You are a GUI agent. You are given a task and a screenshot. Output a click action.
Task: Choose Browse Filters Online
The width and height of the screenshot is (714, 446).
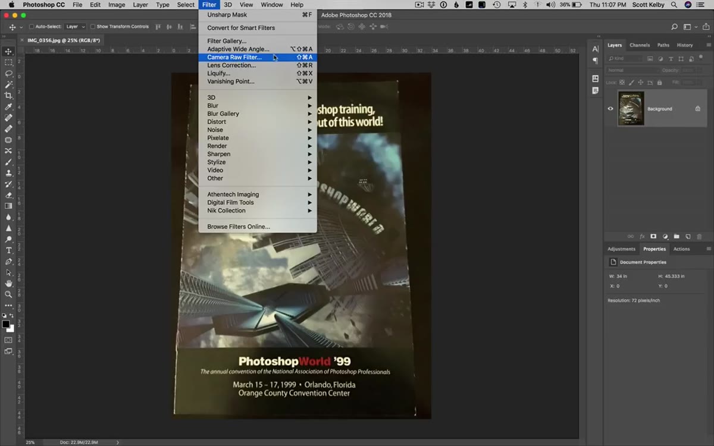click(258, 227)
